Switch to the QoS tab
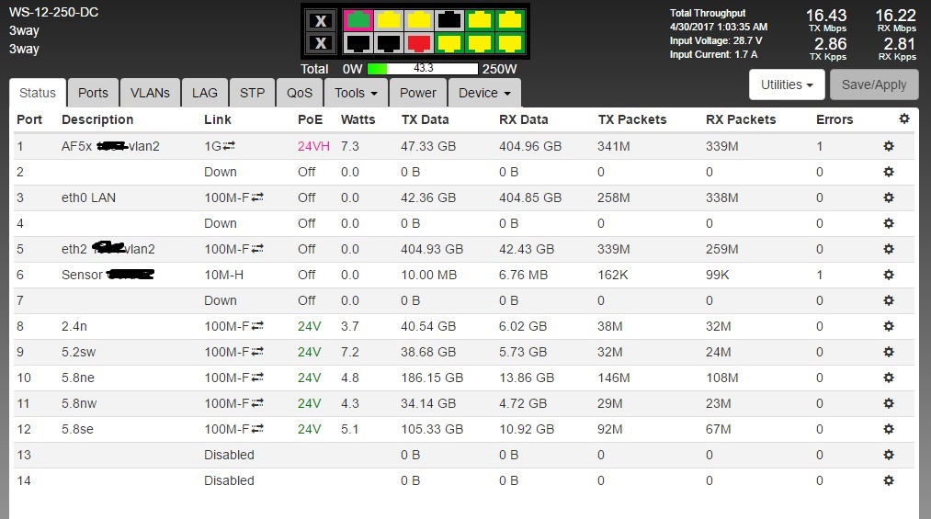 pyautogui.click(x=300, y=93)
